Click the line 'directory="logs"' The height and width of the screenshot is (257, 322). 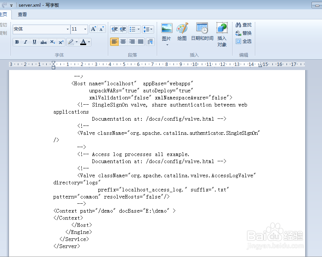(x=77, y=183)
